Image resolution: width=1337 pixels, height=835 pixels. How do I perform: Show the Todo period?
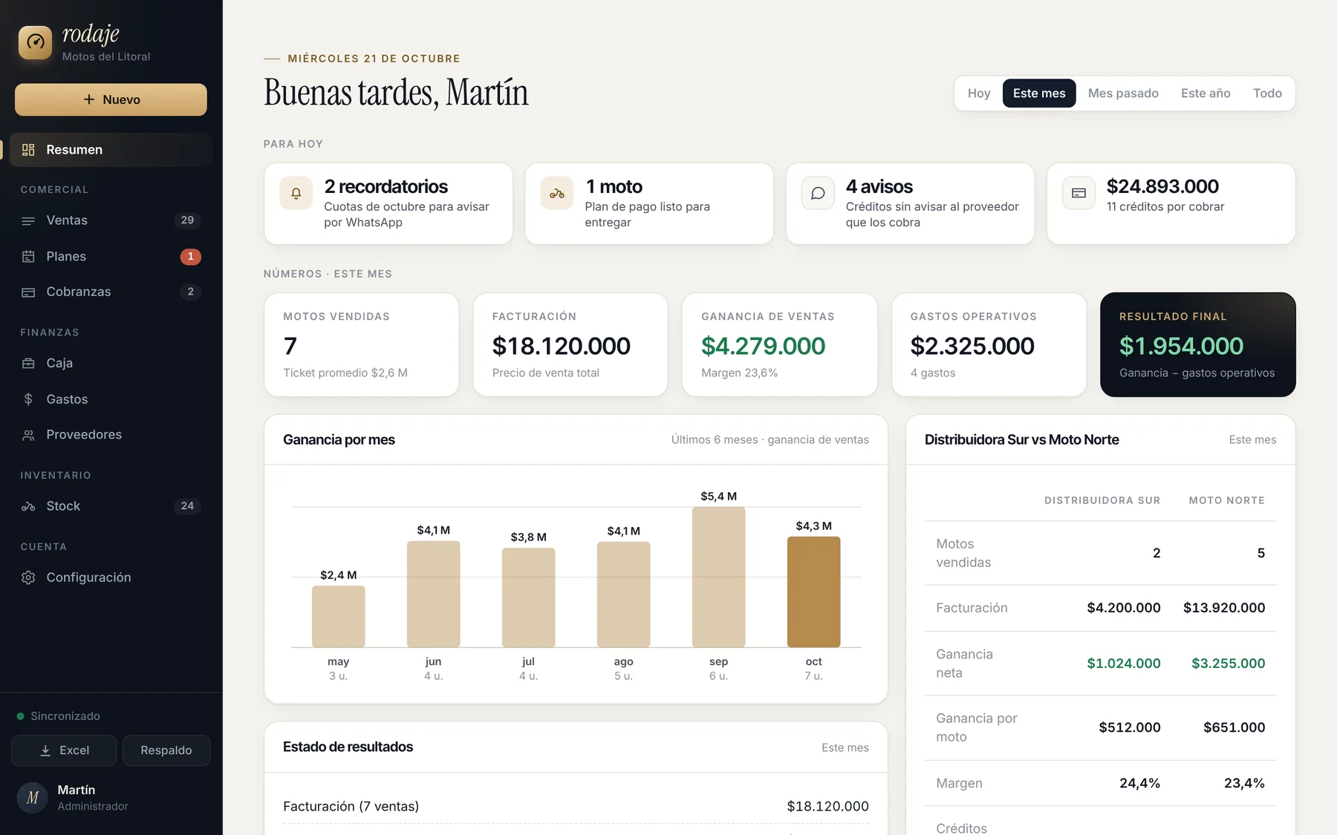pos(1267,94)
